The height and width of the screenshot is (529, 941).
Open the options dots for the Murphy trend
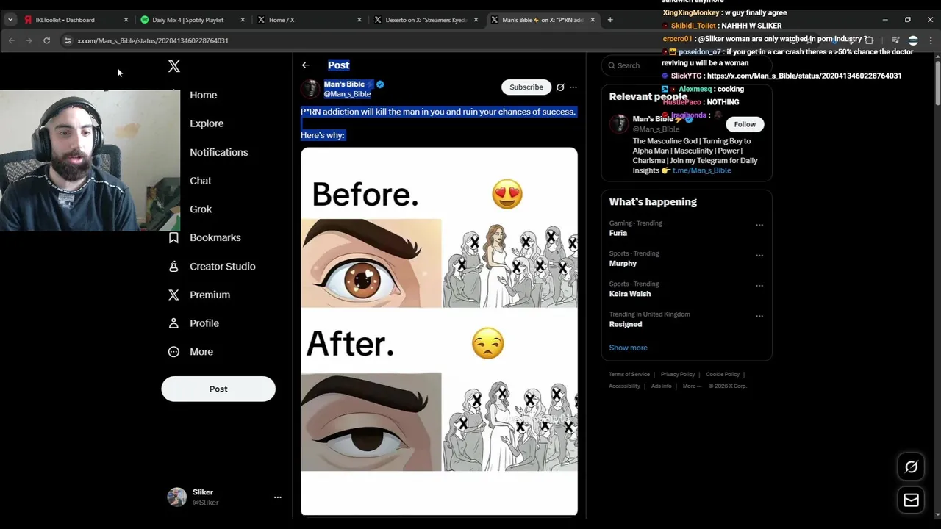(759, 256)
